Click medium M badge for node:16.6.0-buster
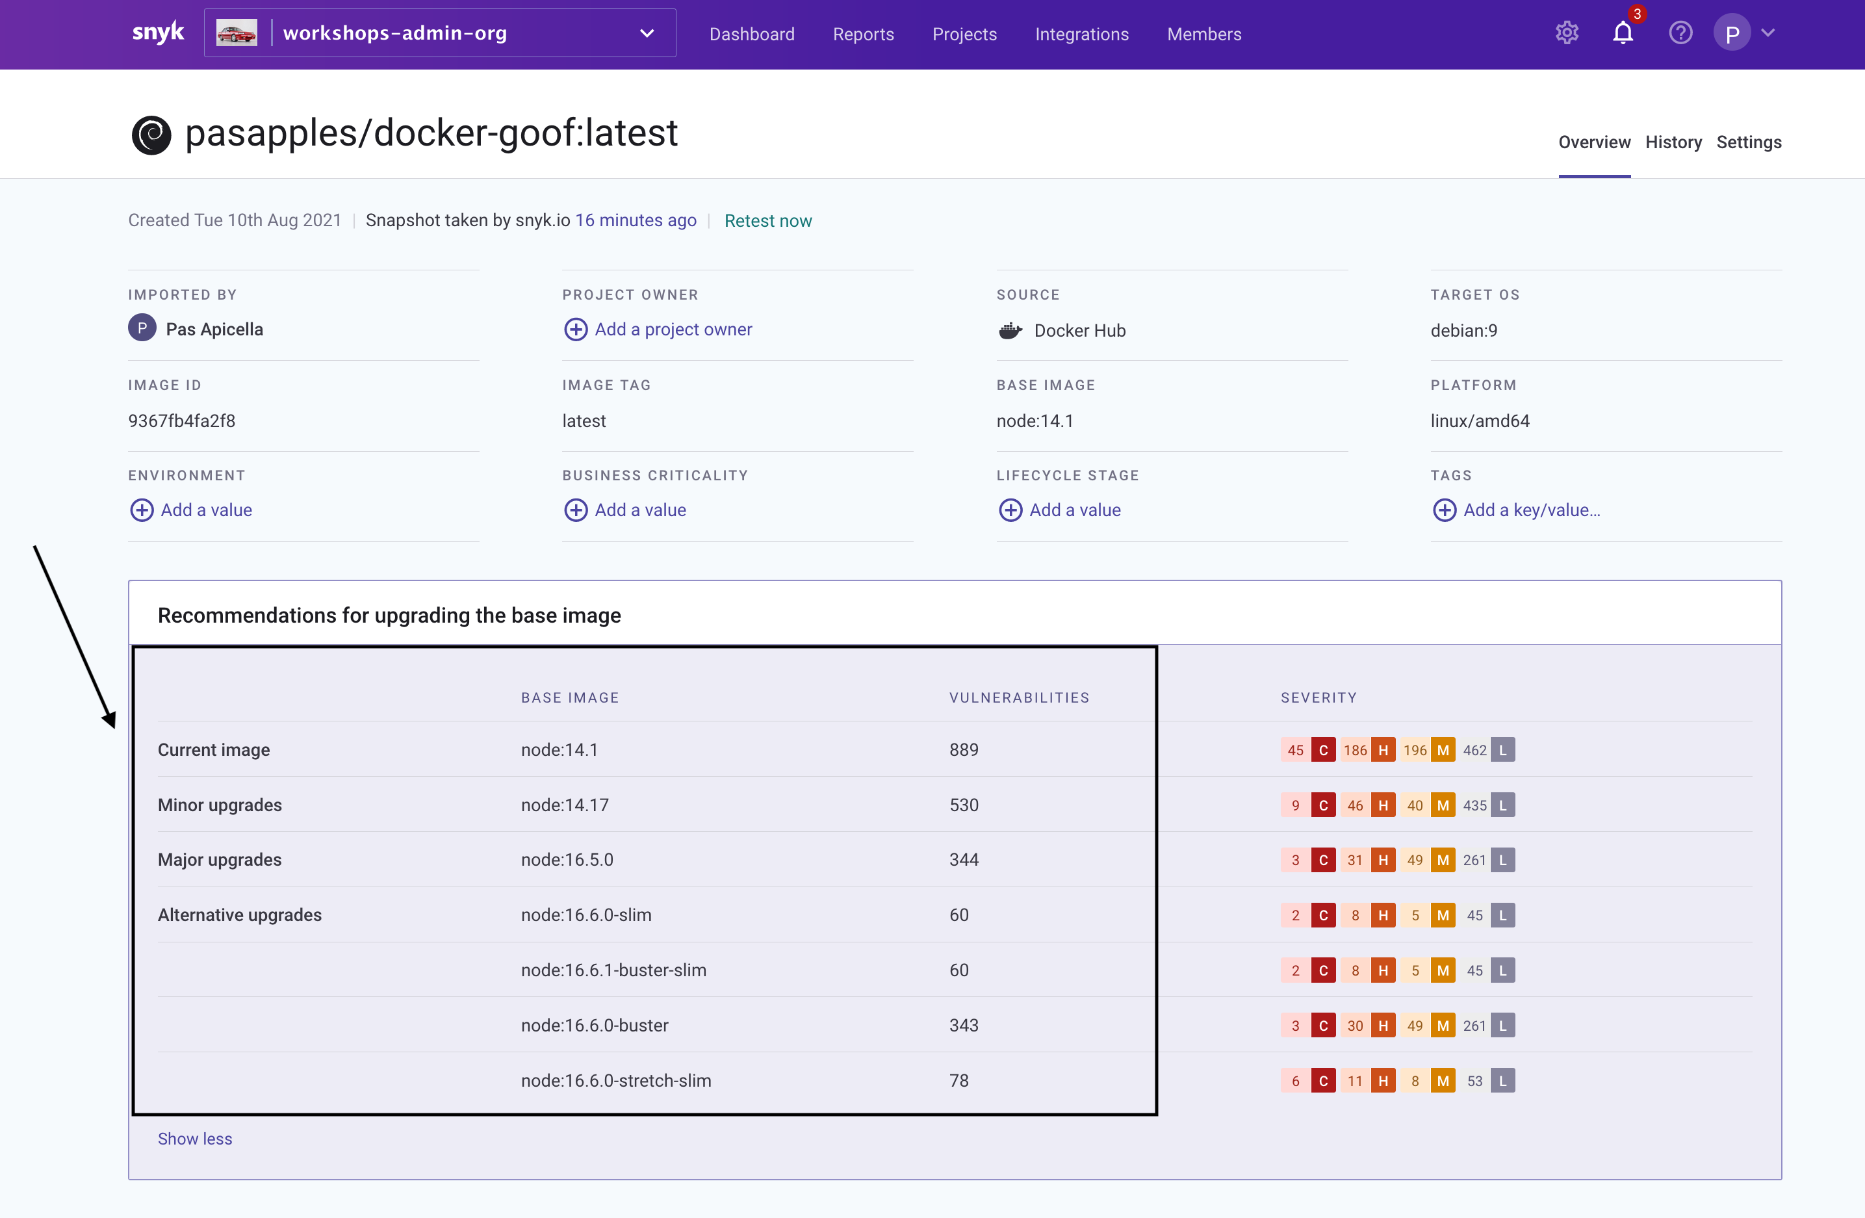Screen dimensions: 1865x1218 pyautogui.click(x=1443, y=1025)
